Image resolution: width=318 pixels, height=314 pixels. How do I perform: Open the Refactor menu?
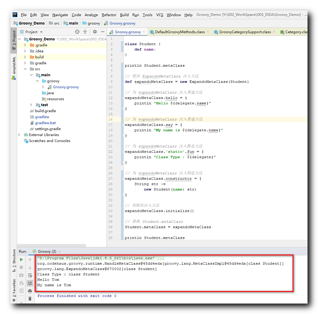[109, 15]
